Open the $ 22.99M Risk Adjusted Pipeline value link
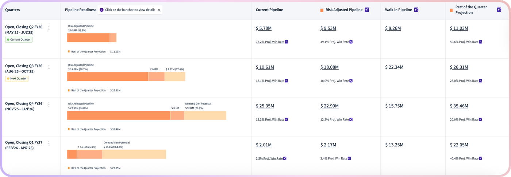The image size is (511, 177). 330,106
